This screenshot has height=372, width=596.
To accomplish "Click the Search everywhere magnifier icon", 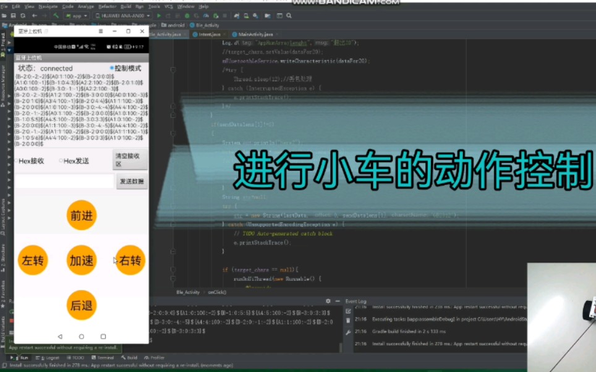I will (288, 15).
